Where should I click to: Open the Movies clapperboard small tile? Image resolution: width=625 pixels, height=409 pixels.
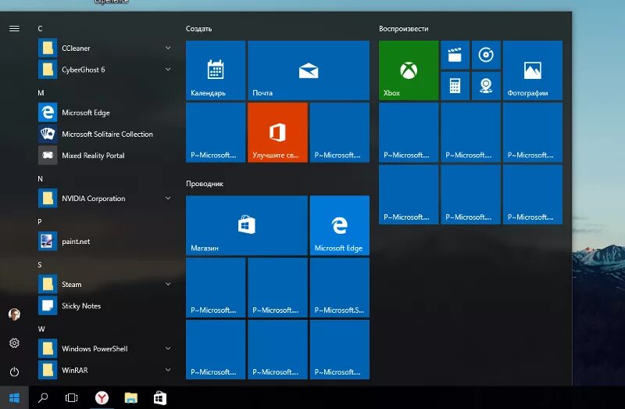455,55
